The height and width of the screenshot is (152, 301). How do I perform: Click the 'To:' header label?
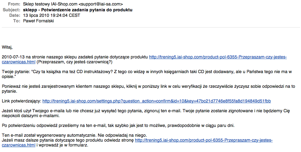pyautogui.click(x=17, y=21)
